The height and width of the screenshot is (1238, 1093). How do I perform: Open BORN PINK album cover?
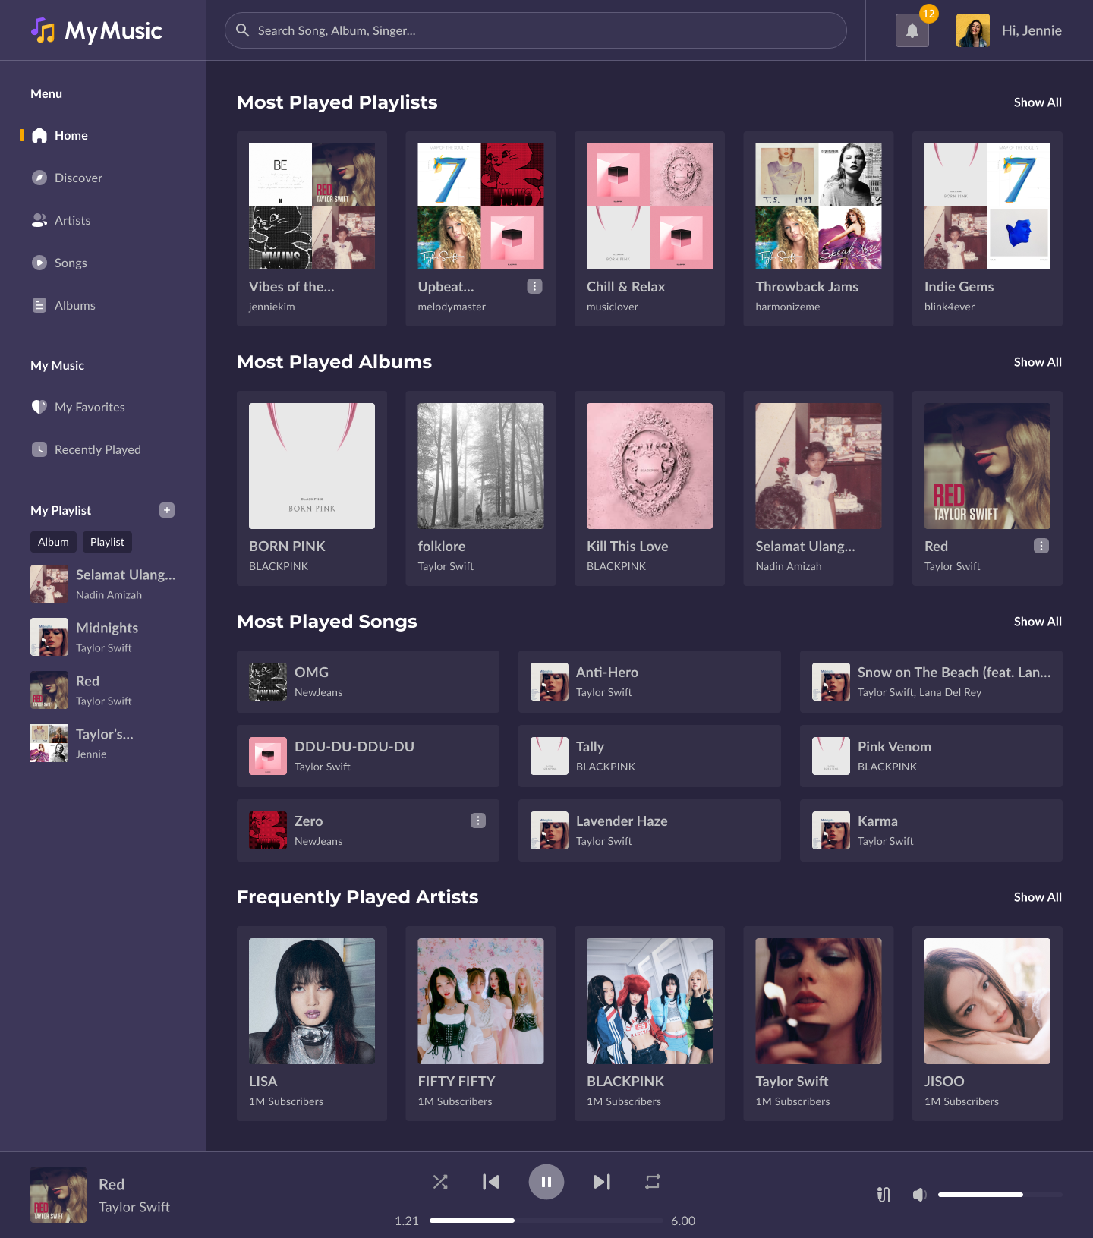click(312, 466)
